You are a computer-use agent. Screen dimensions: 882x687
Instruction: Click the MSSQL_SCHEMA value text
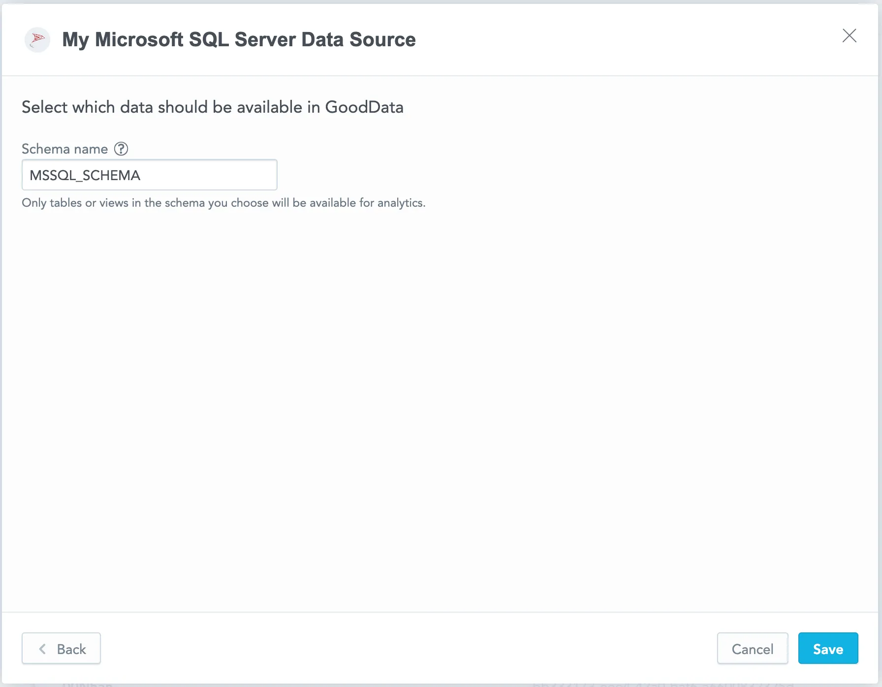tap(85, 175)
